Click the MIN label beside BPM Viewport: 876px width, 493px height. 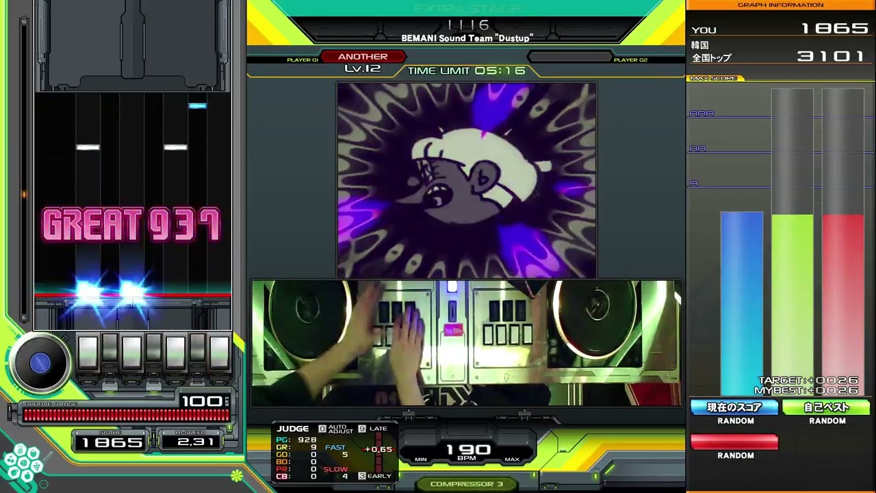point(421,459)
